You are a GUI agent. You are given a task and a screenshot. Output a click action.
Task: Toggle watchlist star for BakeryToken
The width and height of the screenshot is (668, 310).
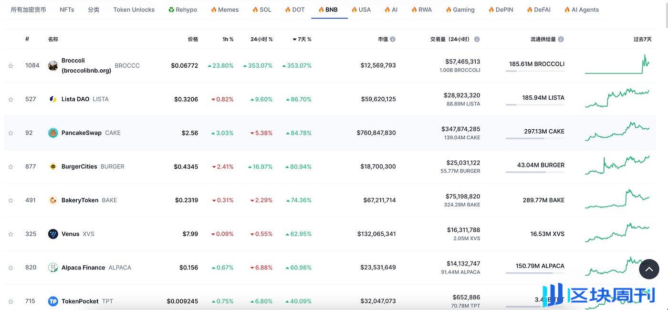[10, 200]
